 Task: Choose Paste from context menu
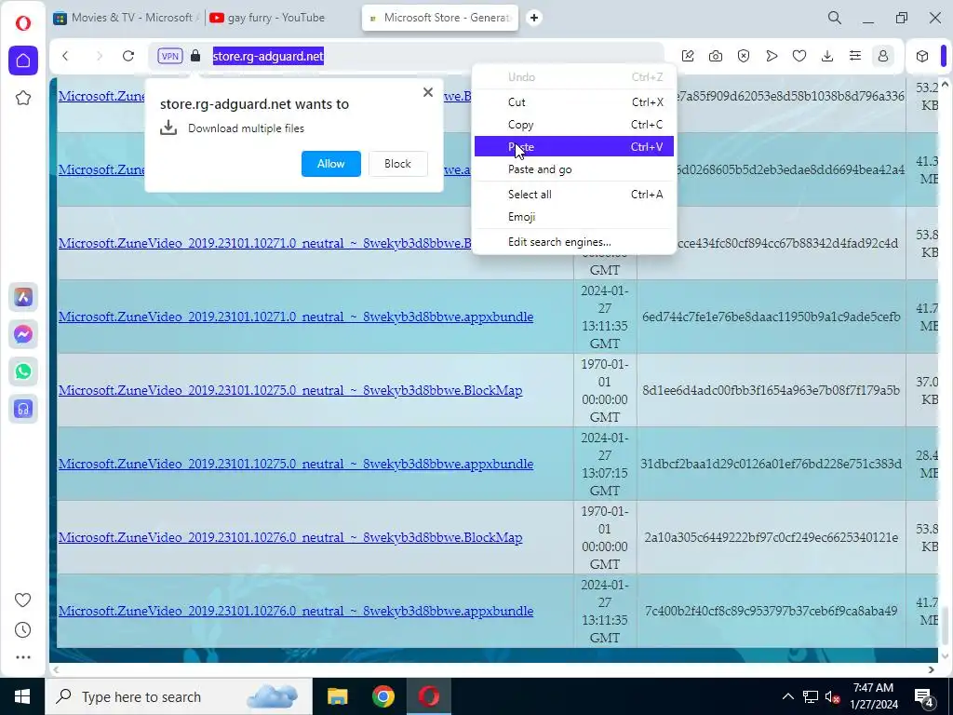[573, 146]
